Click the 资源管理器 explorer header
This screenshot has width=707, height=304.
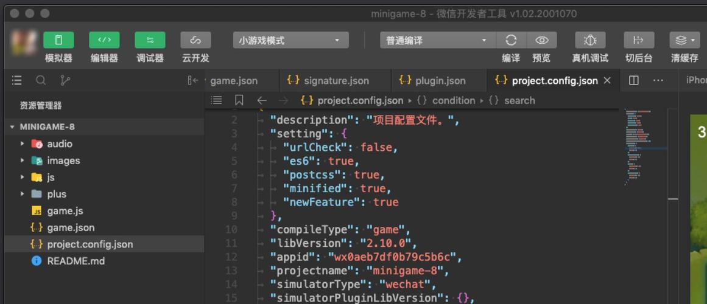(x=41, y=105)
